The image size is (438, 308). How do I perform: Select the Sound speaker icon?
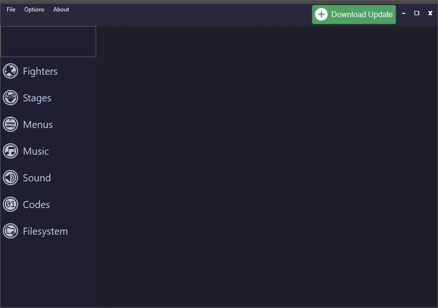point(10,178)
